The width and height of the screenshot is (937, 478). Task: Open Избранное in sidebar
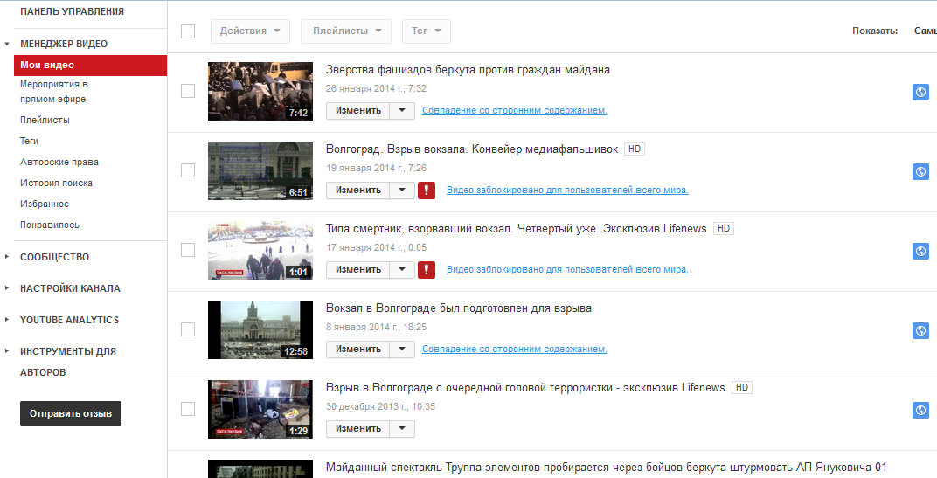coord(45,204)
